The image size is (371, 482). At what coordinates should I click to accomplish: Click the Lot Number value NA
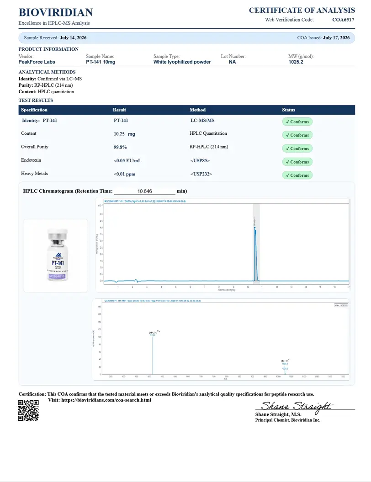pos(233,62)
